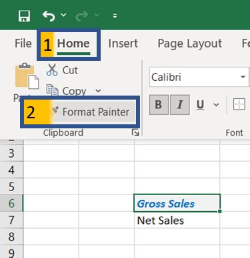
Task: Click the Cut scissors icon
Action: (x=52, y=70)
